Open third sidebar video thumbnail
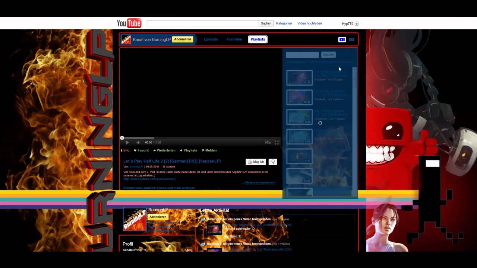The image size is (477, 268). [x=299, y=117]
